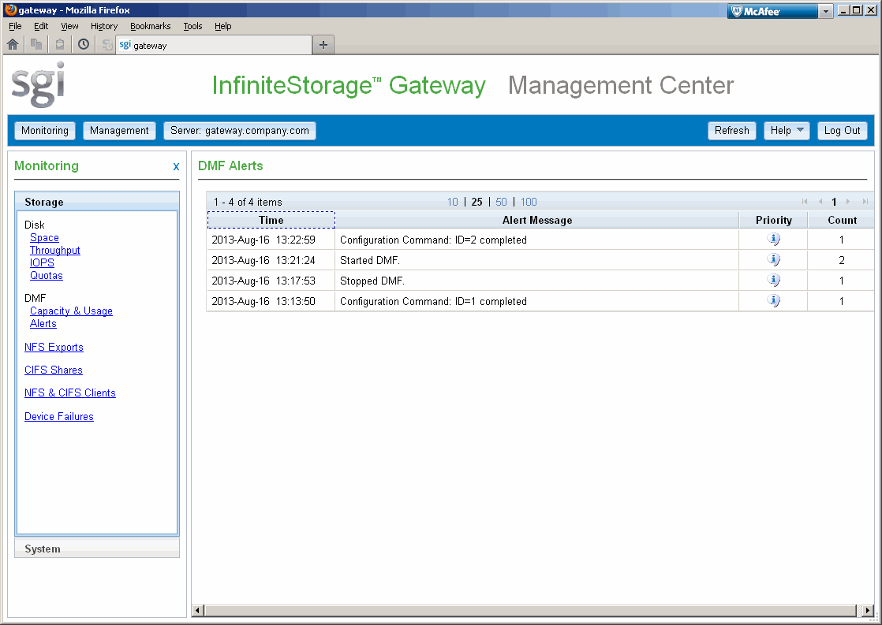Open the Device Failures link

tap(59, 416)
